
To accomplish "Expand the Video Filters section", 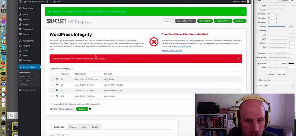I will [x=257, y=86].
